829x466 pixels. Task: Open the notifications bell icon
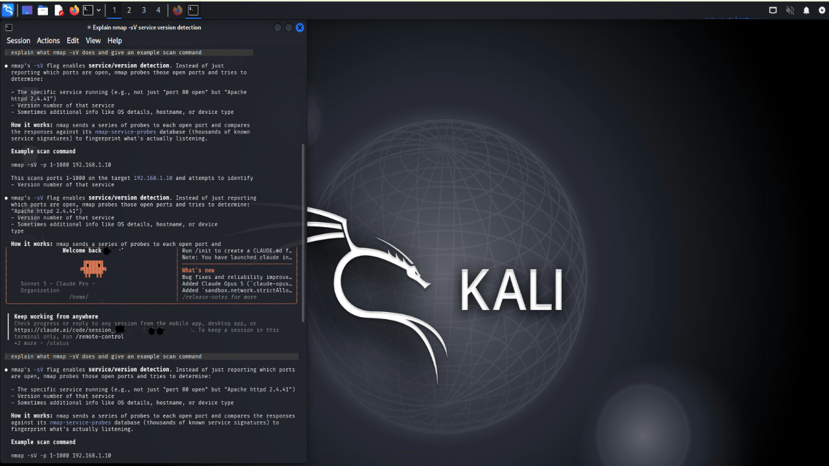coord(806,10)
